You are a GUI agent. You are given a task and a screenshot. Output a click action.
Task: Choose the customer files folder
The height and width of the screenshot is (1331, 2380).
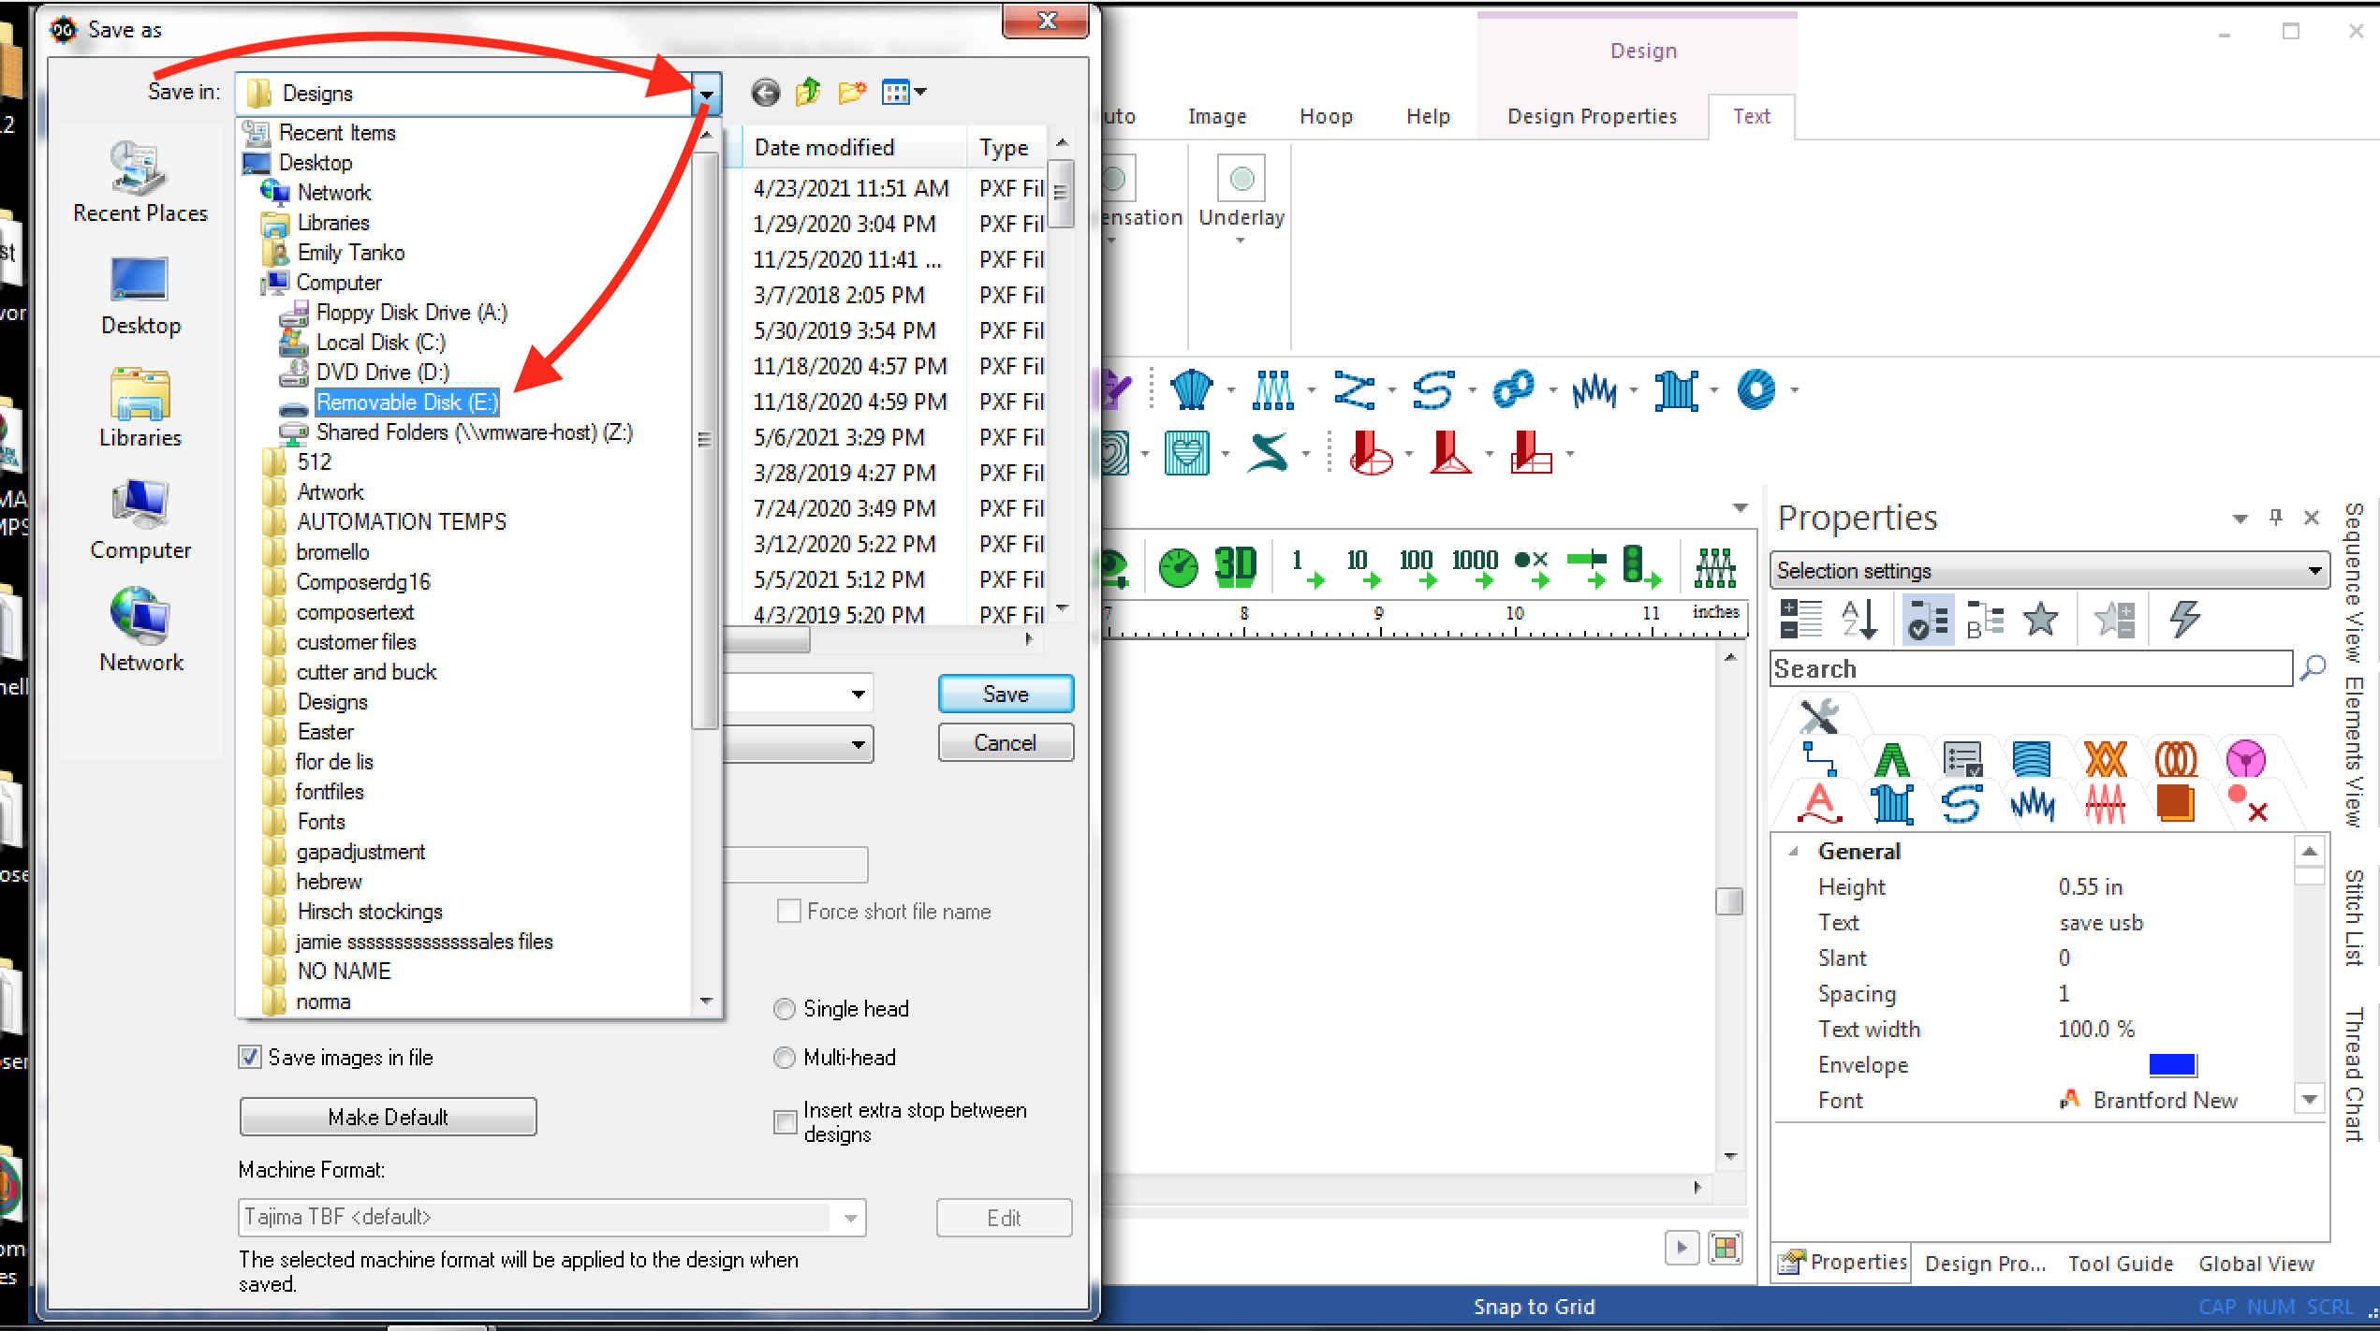click(356, 642)
